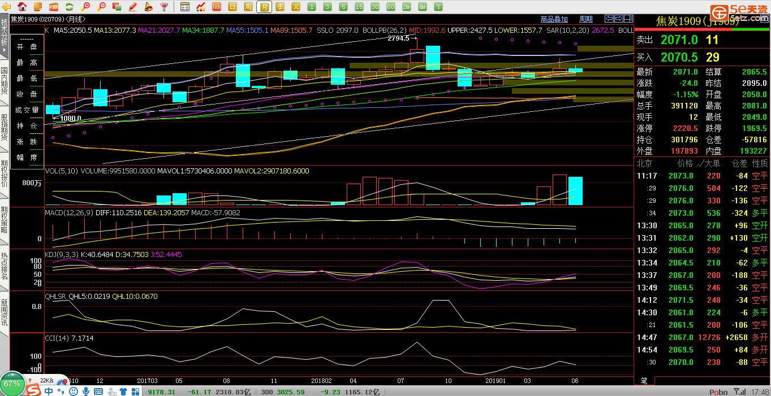This screenshot has width=771, height=396.
Task: Click the left arrow panel button
Action: pyautogui.click(x=609, y=19)
